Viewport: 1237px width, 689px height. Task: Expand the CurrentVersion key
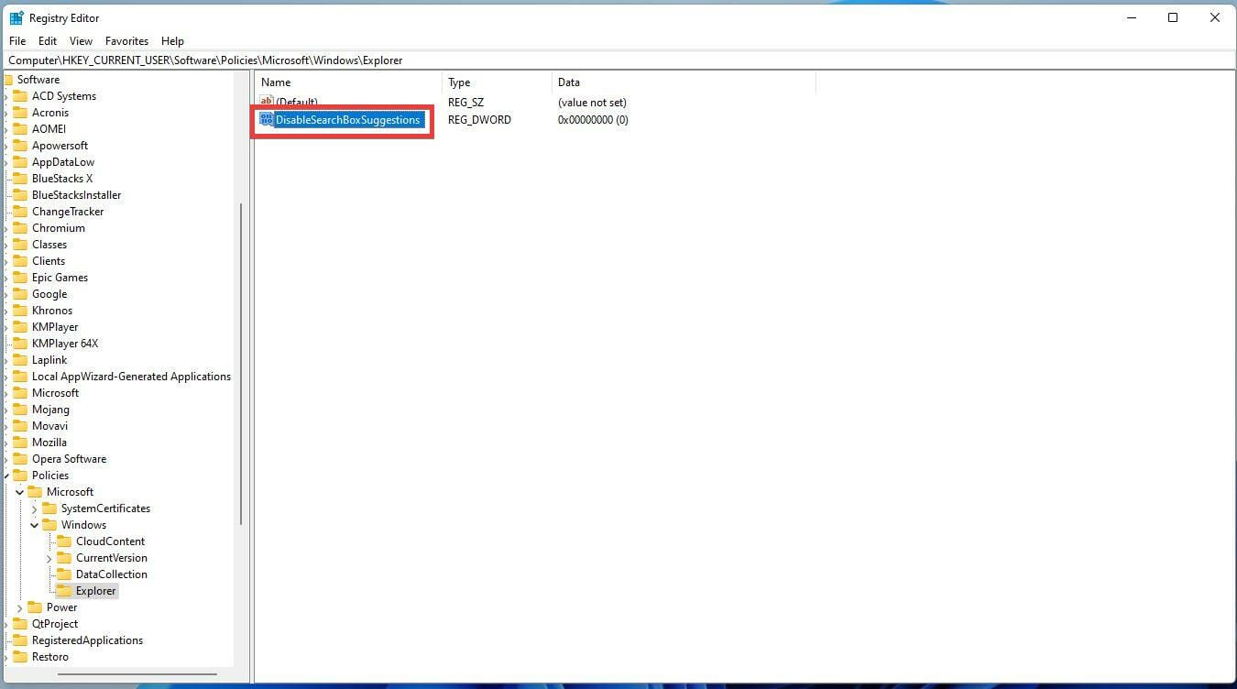[x=49, y=557]
